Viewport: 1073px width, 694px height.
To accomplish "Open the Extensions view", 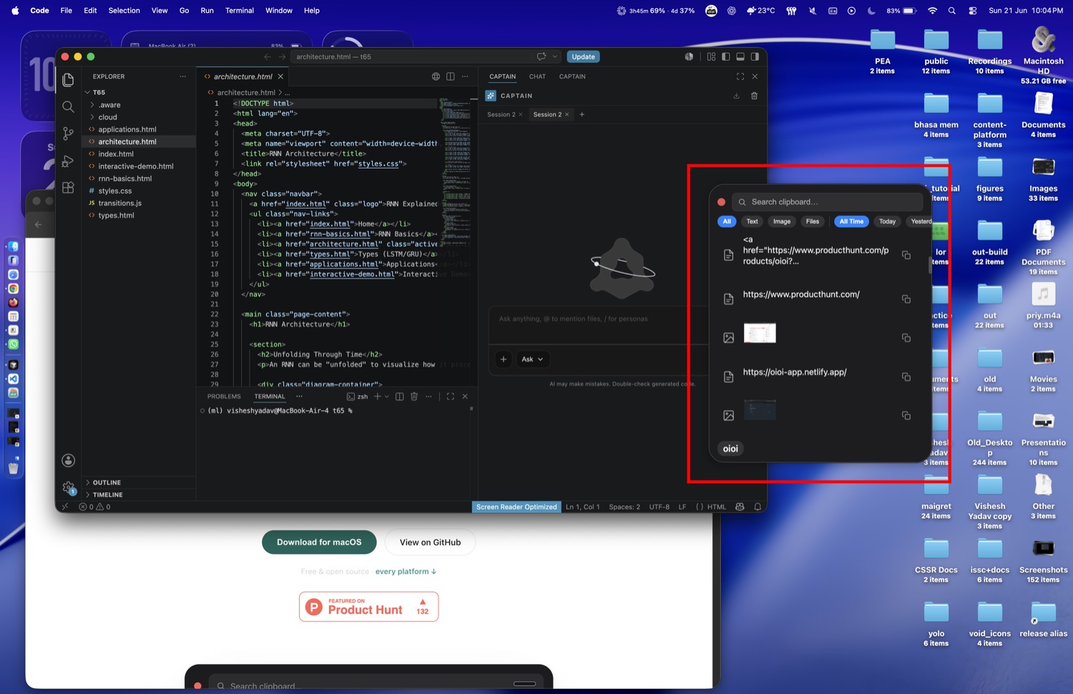I will [x=68, y=188].
